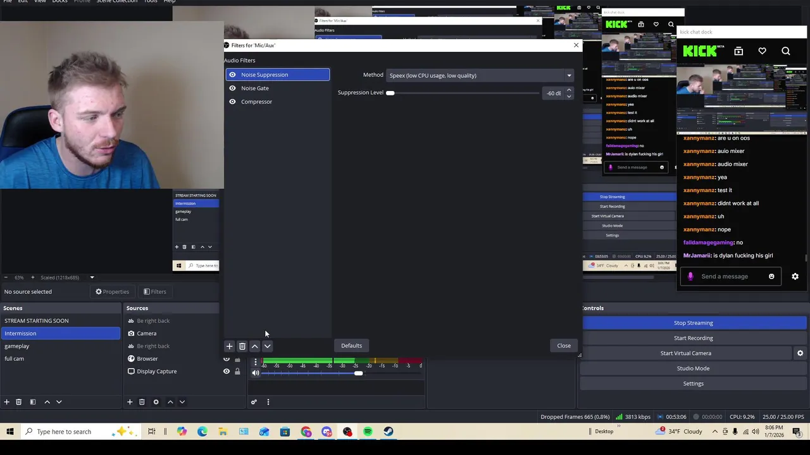Open Steam from the taskbar

pos(389,432)
